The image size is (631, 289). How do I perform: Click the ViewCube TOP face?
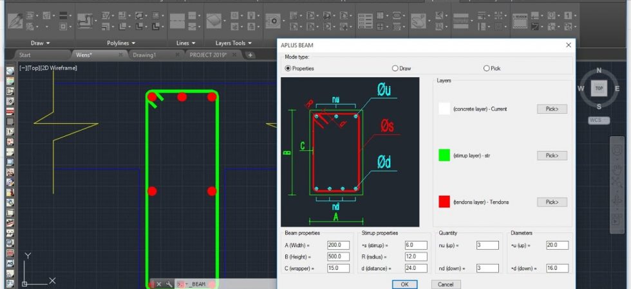tap(599, 89)
